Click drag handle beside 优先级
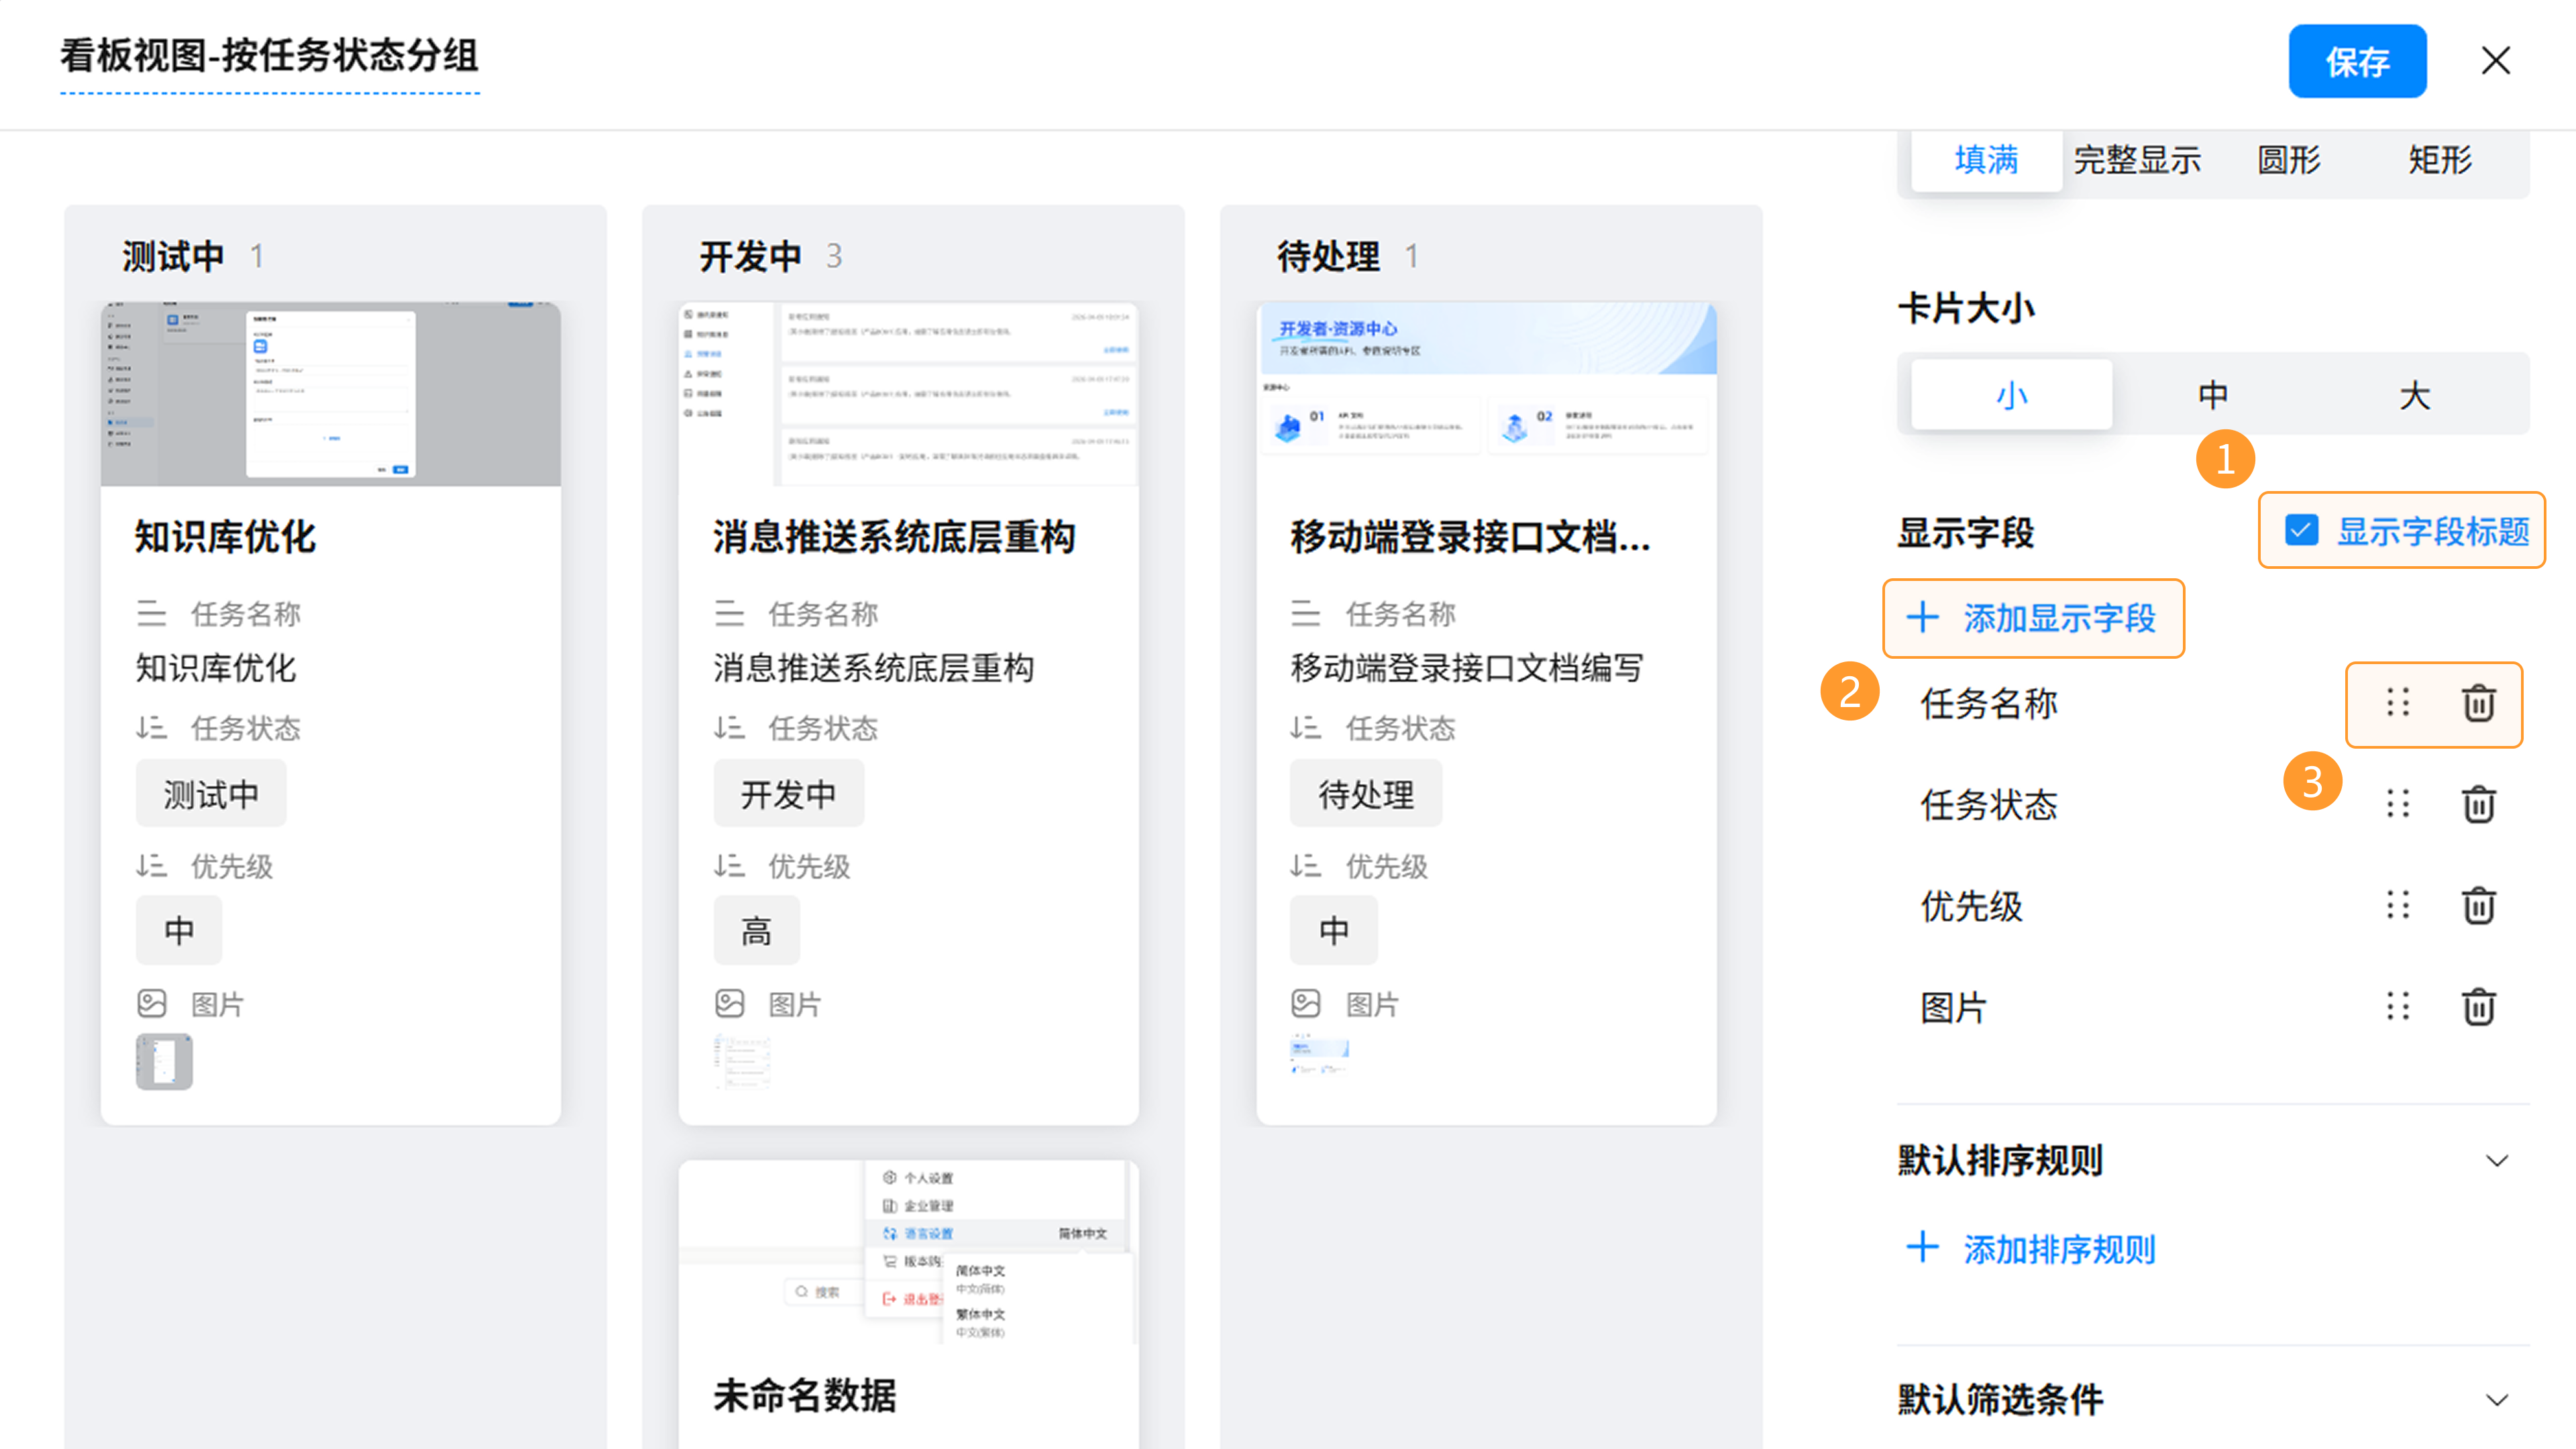Viewport: 2576px width, 1449px height. tap(2397, 906)
